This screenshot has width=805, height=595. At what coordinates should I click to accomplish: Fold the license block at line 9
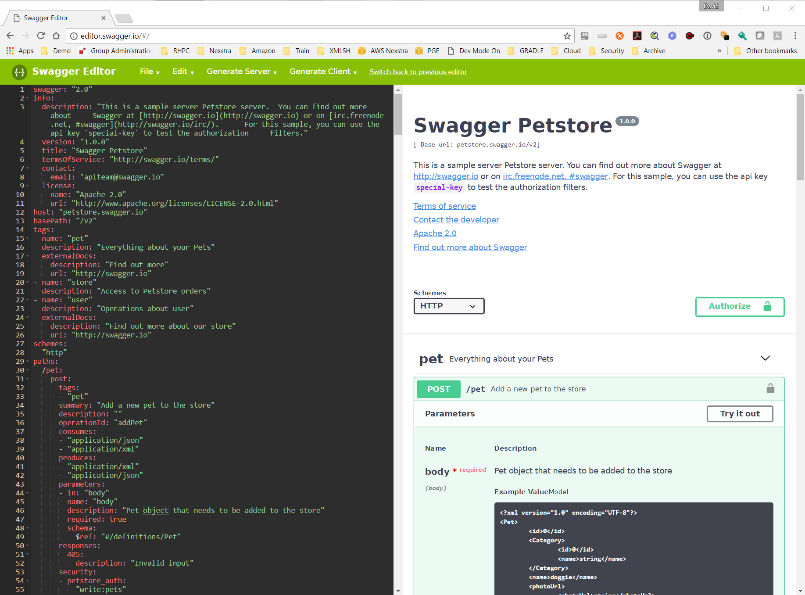click(28, 186)
